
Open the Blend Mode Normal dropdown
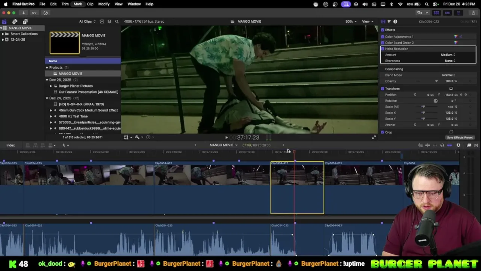[449, 75]
